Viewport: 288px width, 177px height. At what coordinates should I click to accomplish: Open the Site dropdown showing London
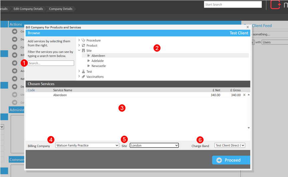pos(154,145)
